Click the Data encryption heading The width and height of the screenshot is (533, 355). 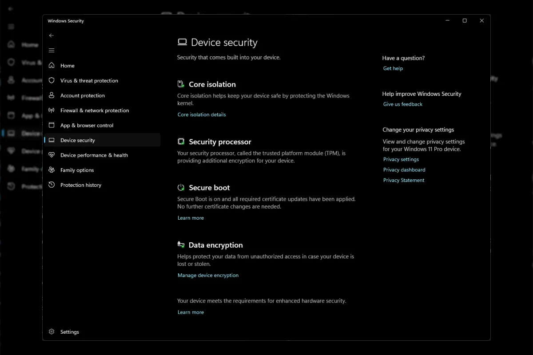215,245
